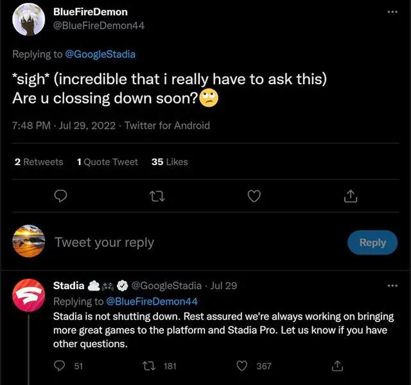Open the @BlueFireDemon44 link in Stadia's reply
The image size is (411, 385).
(x=152, y=301)
